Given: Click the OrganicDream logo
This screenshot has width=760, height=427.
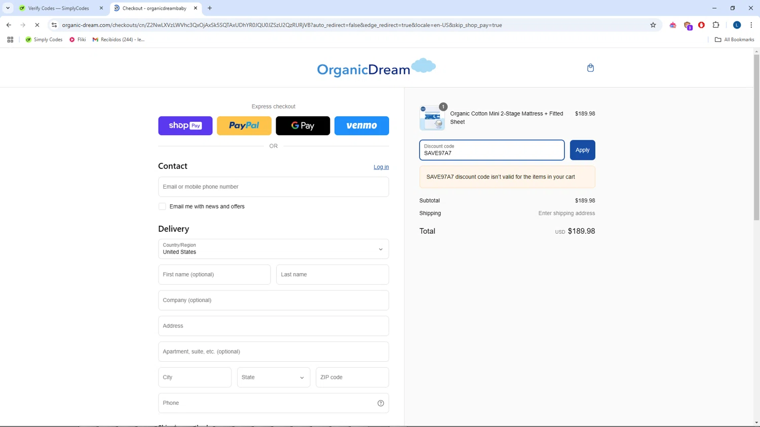Looking at the screenshot, I should tap(376, 68).
